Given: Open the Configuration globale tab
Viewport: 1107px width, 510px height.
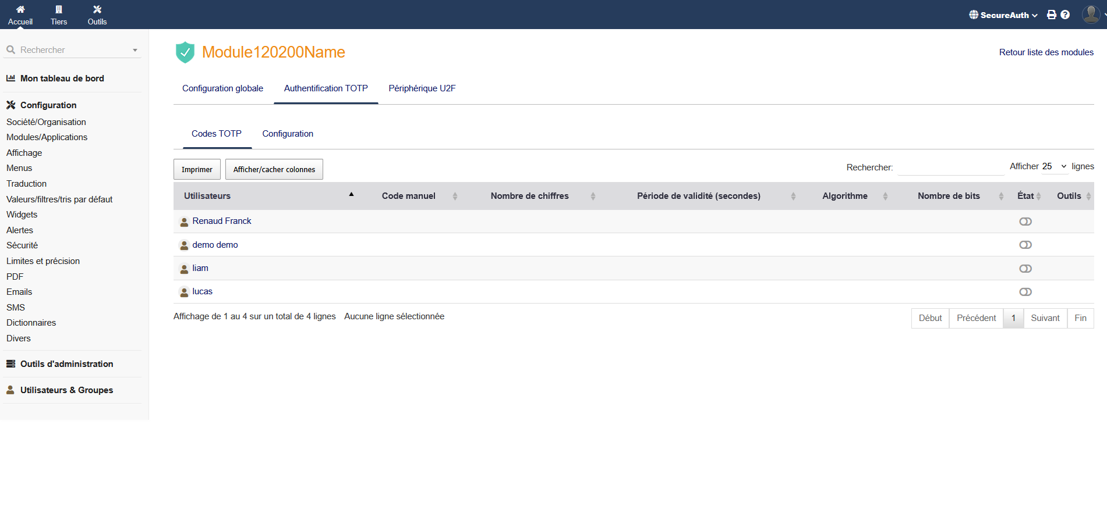Looking at the screenshot, I should point(222,88).
